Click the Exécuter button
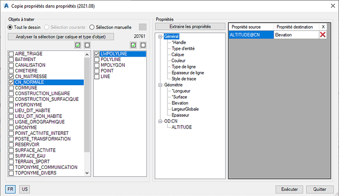 click(289, 189)
